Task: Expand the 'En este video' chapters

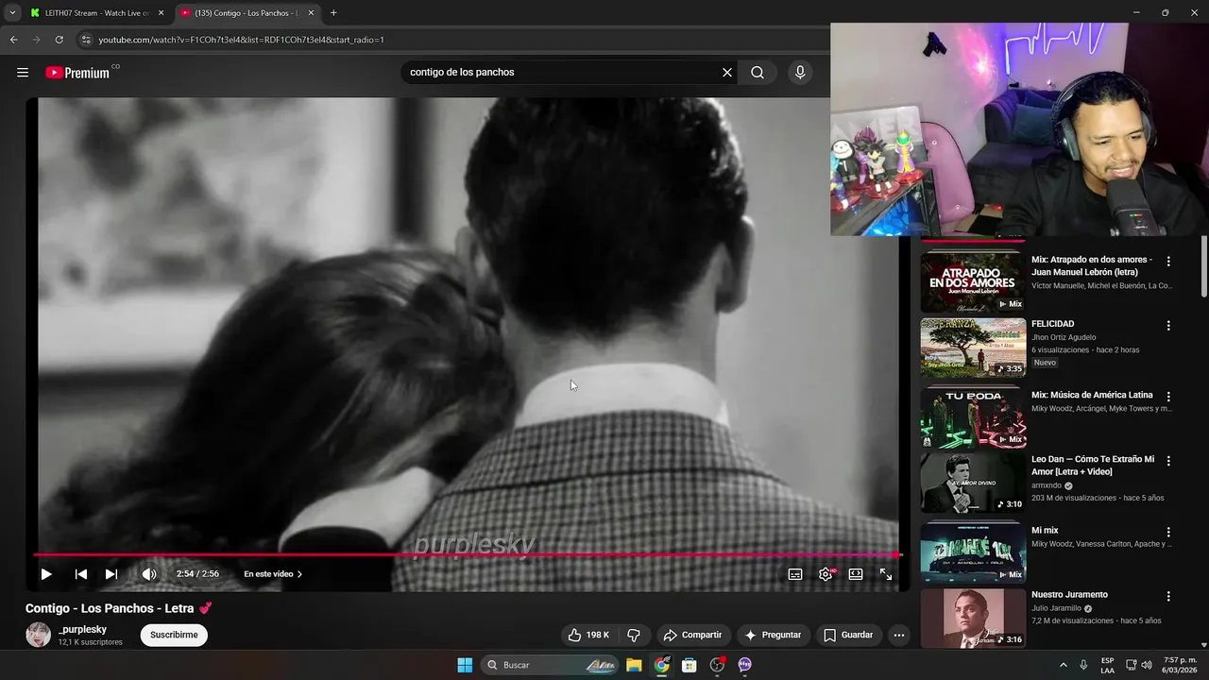Action: 273,574
